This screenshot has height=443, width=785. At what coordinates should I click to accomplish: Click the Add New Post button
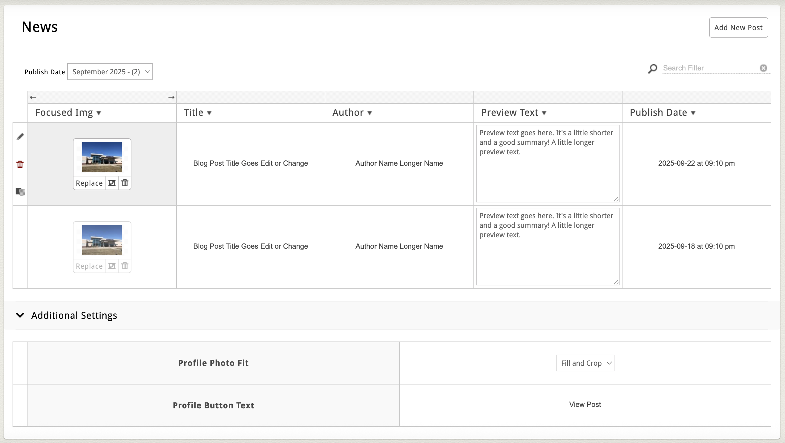pos(738,28)
